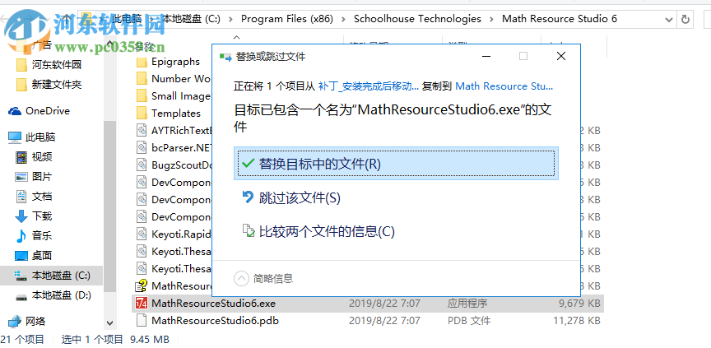Open destination link Math Resource Stu...
This screenshot has height=348, width=711.
click(x=504, y=86)
